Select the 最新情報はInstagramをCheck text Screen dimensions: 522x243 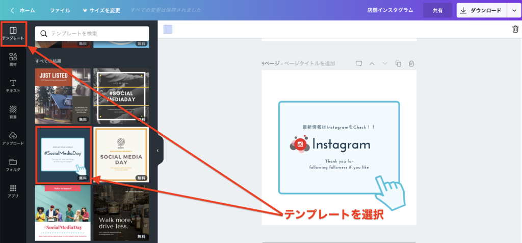(338, 127)
